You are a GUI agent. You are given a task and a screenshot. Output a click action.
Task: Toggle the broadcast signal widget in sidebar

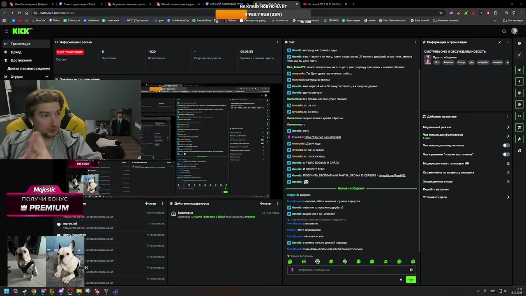(519, 116)
